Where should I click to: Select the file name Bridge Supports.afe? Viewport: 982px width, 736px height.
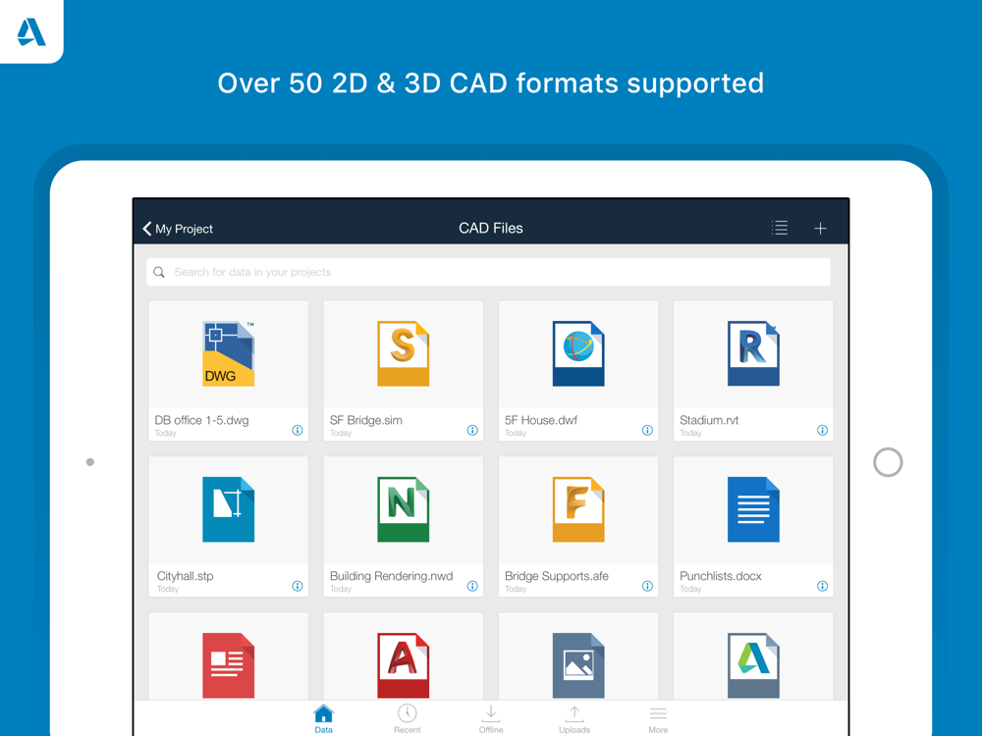[x=557, y=576]
